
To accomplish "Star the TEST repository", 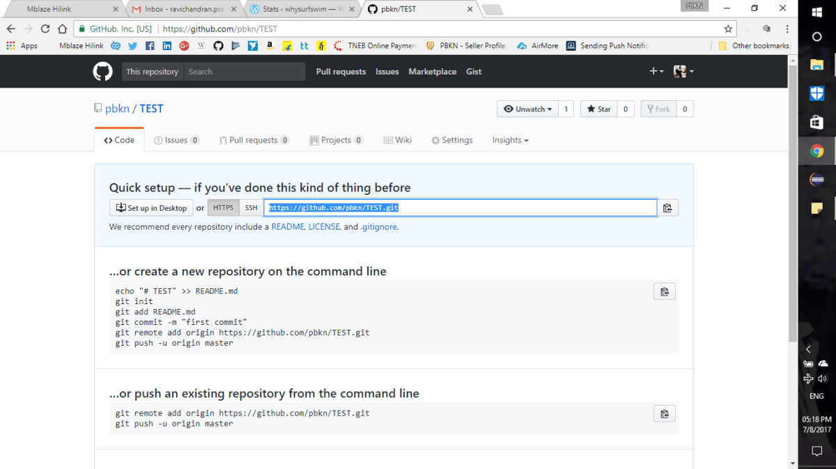I will [x=598, y=109].
